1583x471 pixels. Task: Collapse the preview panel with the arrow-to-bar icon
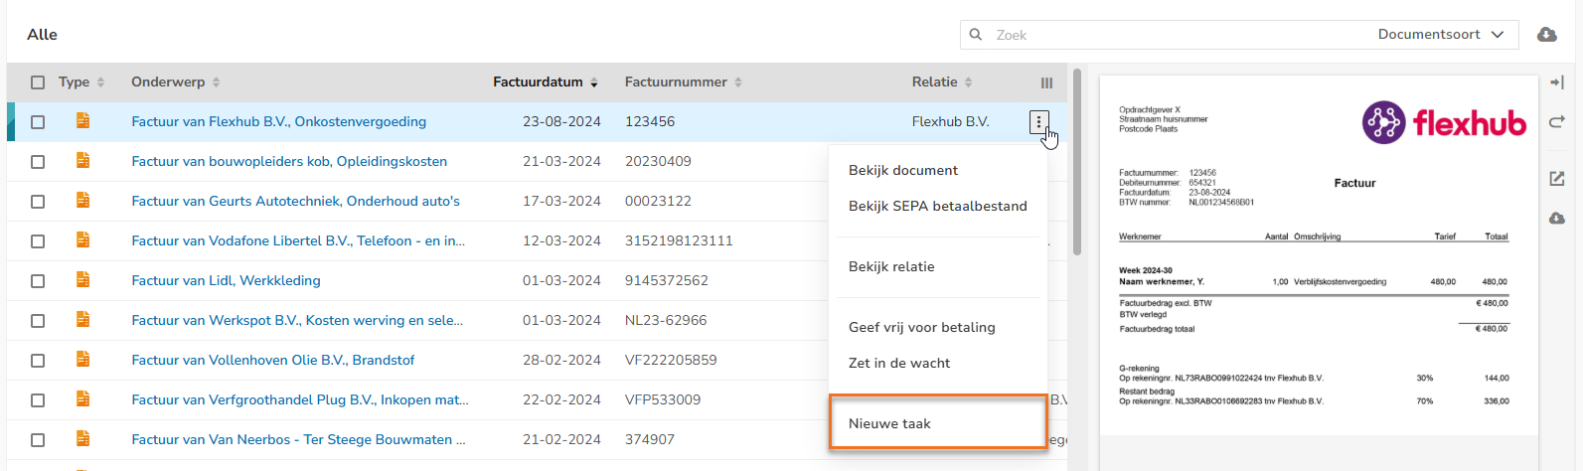(x=1556, y=82)
